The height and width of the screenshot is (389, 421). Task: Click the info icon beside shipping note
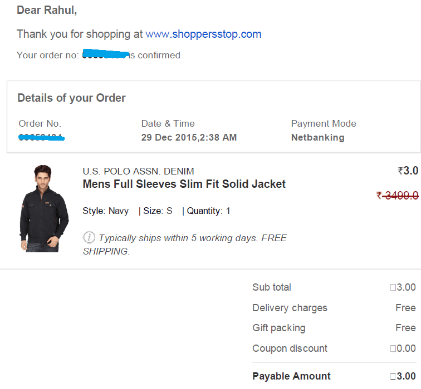click(x=89, y=237)
